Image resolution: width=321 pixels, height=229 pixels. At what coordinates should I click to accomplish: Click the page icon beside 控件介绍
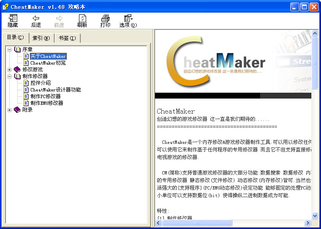point(26,83)
